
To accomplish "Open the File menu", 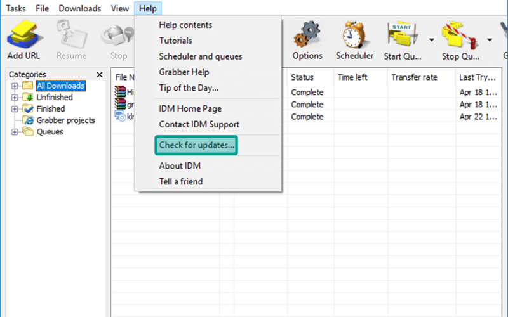I will [x=42, y=8].
